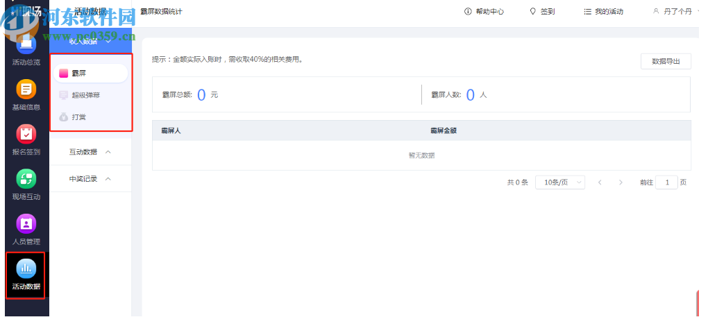
Task: Click the 暂无数据 empty table text
Action: coord(422,155)
